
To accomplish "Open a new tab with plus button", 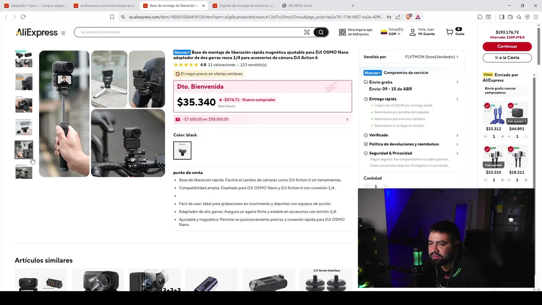I will (x=353, y=6).
